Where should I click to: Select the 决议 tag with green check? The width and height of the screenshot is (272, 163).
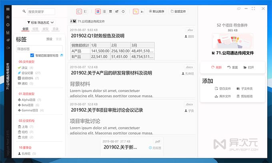point(26,68)
